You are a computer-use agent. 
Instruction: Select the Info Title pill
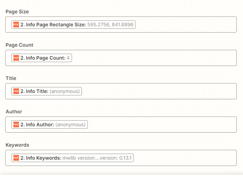(x=46, y=91)
